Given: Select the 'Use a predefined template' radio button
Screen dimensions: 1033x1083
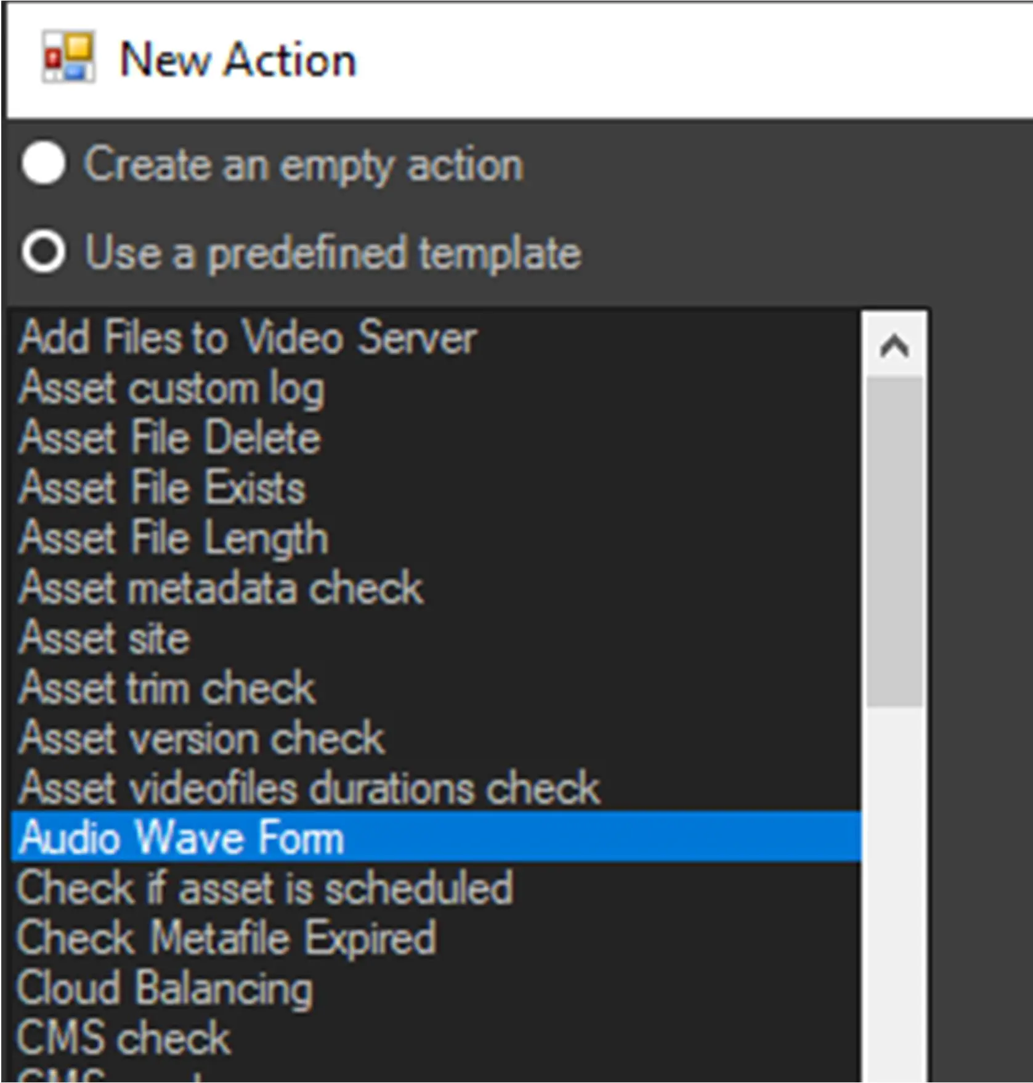Looking at the screenshot, I should (44, 252).
